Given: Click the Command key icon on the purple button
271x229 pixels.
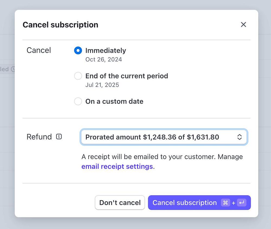Looking at the screenshot, I should 225,203.
